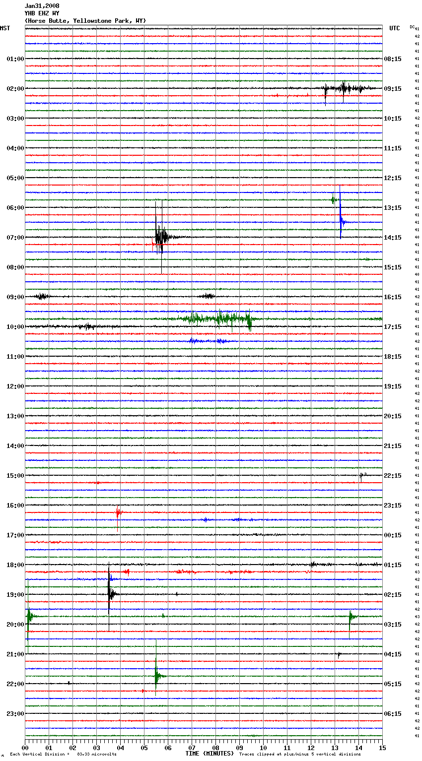Select the 01:00 MST time label
Viewport: 422px width, 761px height.
15,59
